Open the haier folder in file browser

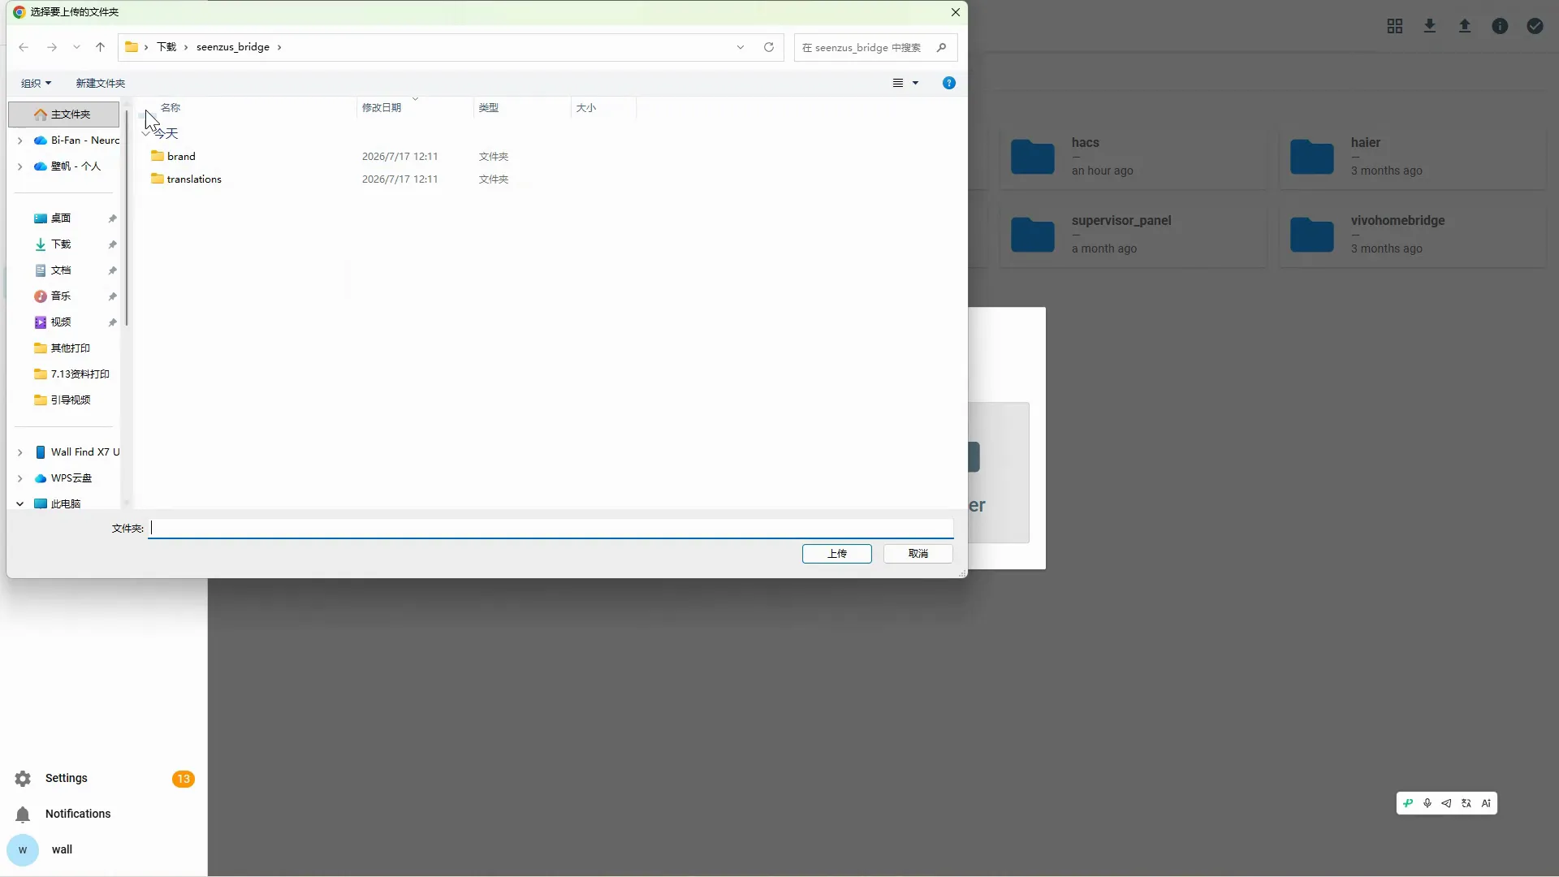[x=1413, y=157]
